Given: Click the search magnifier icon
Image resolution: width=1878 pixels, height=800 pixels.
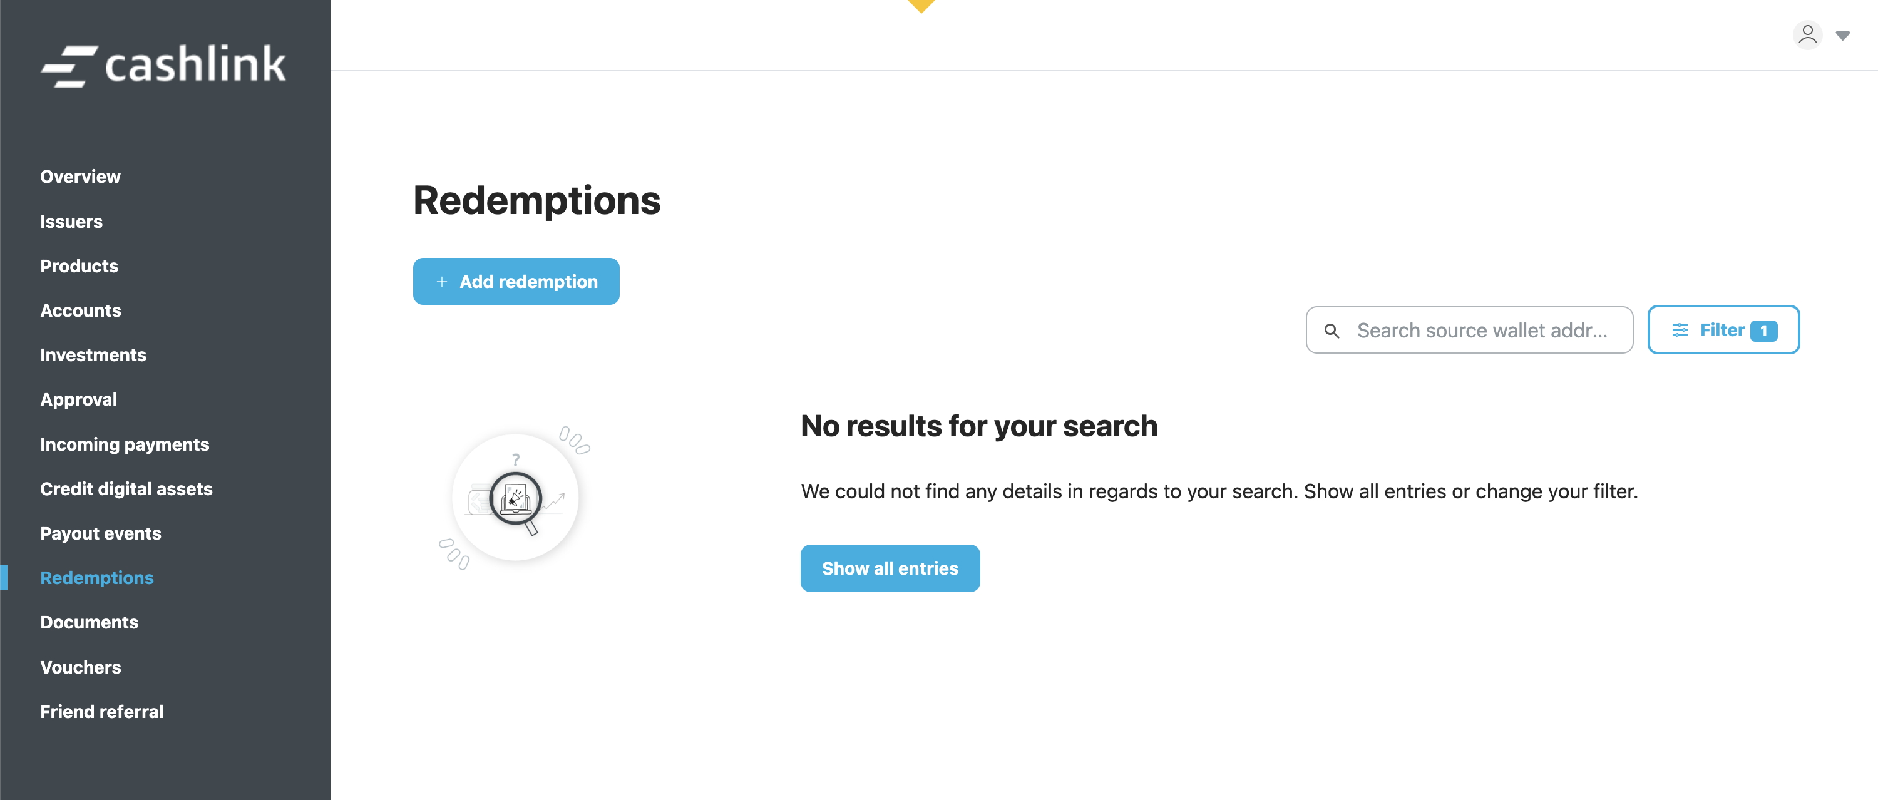Looking at the screenshot, I should point(1332,331).
